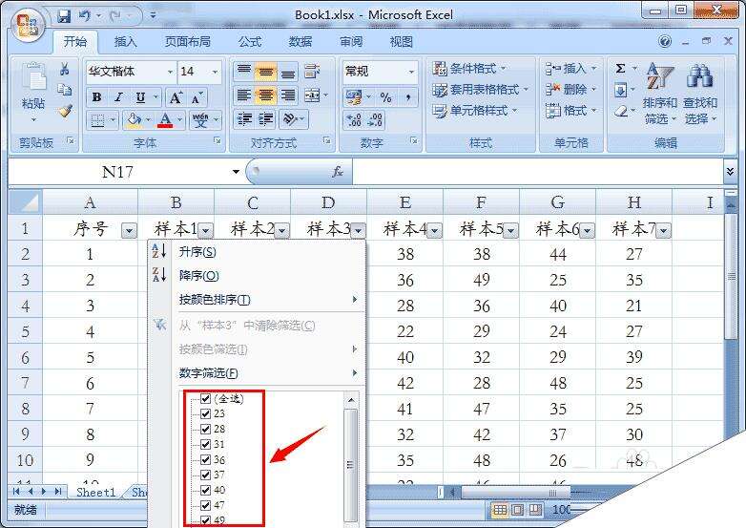This screenshot has height=528, width=746.
Task: Underline the selected text
Action: (x=140, y=97)
